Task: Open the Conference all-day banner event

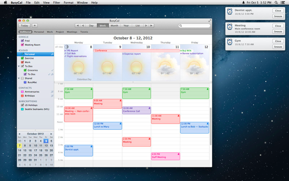Action: coord(136,50)
